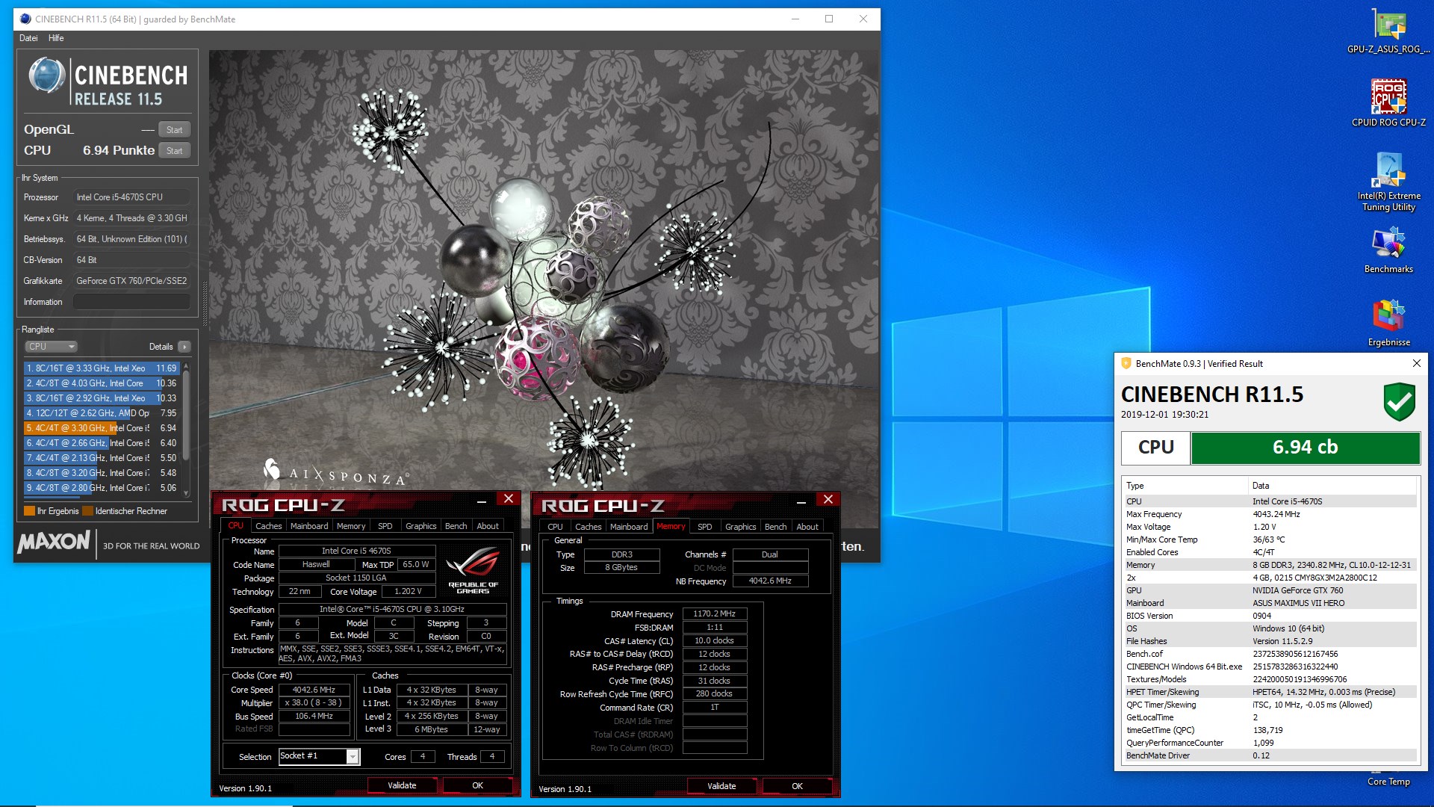Maximize the Cinebench R11.5 window
1434x807 pixels.
click(x=828, y=19)
